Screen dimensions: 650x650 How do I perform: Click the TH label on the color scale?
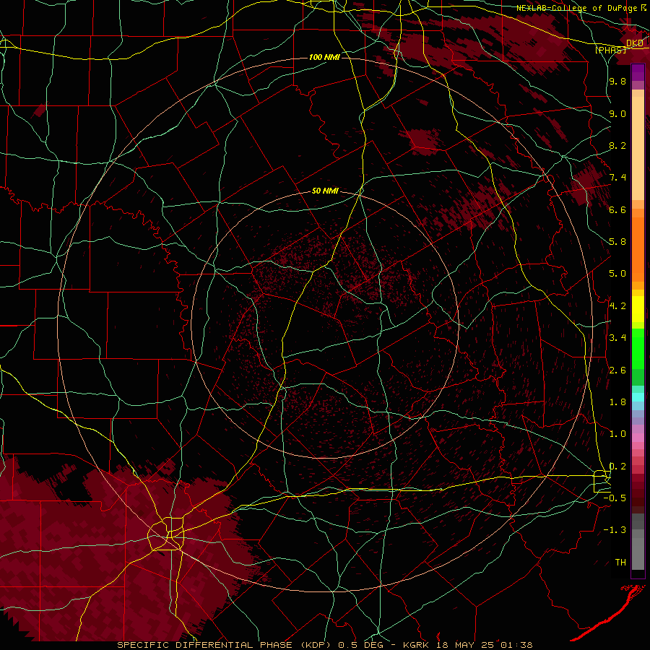(620, 563)
